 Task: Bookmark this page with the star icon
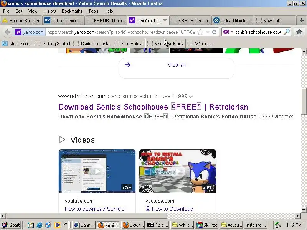(x=200, y=32)
